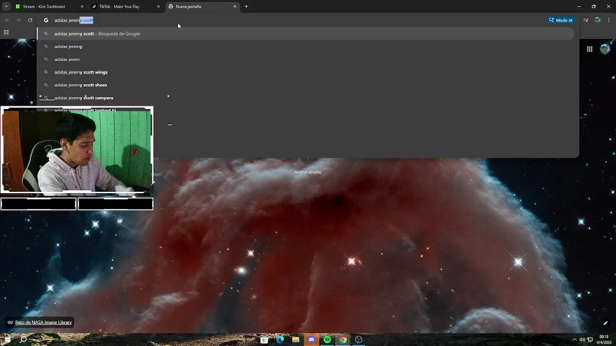Open the Windows Start menu

pos(7,340)
